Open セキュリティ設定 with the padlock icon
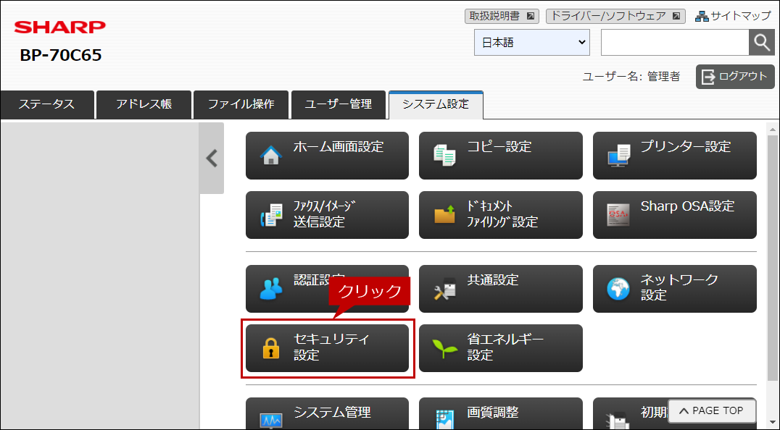Screen dimensions: 780x430 tap(270, 348)
